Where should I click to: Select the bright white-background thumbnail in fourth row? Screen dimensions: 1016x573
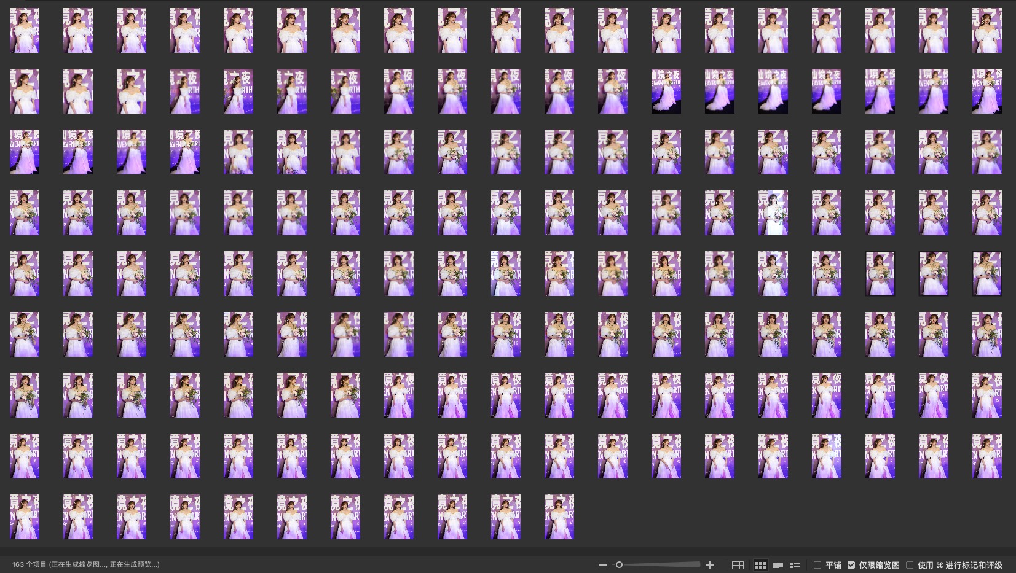773,212
